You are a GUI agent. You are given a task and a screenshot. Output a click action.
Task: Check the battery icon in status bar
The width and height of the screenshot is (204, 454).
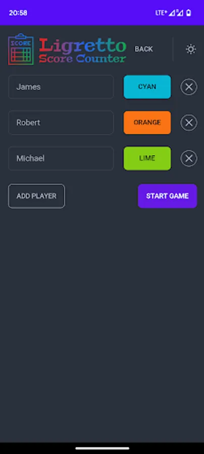189,13
